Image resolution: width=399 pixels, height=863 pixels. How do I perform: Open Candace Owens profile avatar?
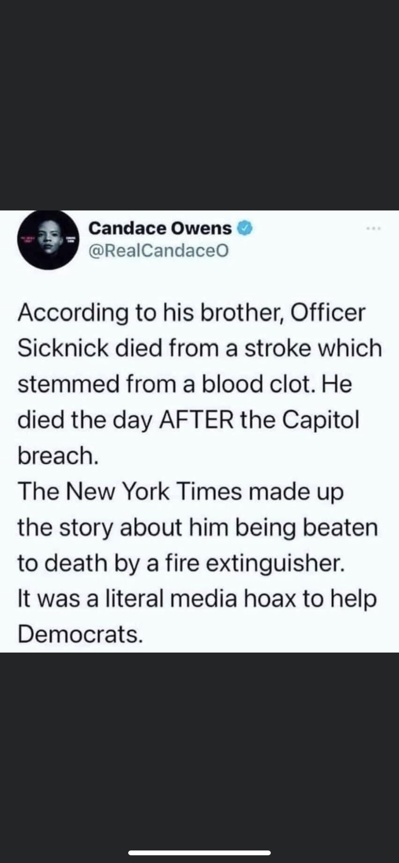(48, 239)
